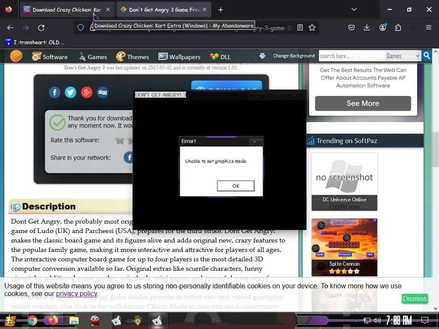Viewport: 439px width, 329px height.
Task: Open a new browser tab
Action: point(221,10)
